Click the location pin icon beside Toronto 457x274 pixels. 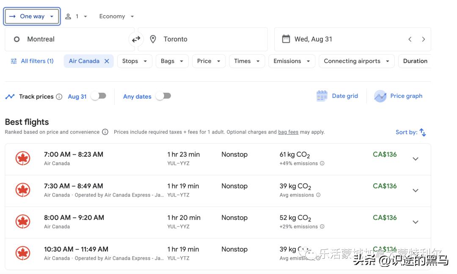(153, 39)
